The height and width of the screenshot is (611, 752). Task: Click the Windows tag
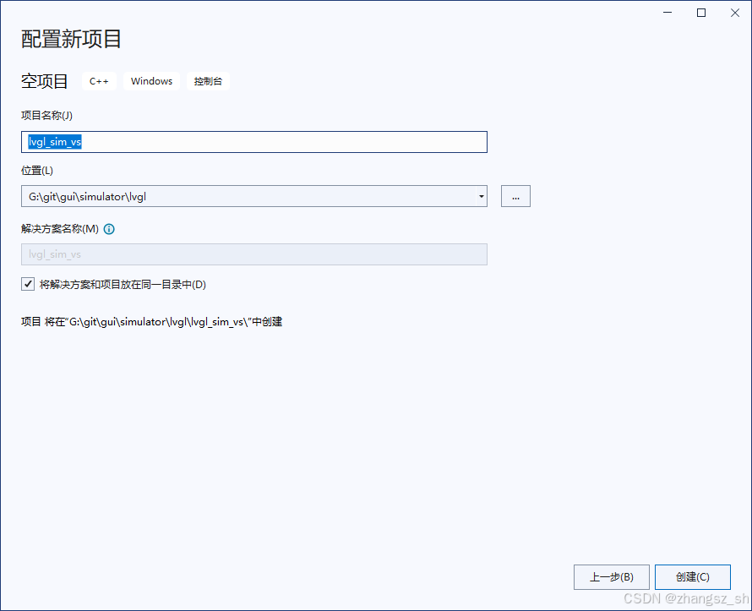point(151,81)
